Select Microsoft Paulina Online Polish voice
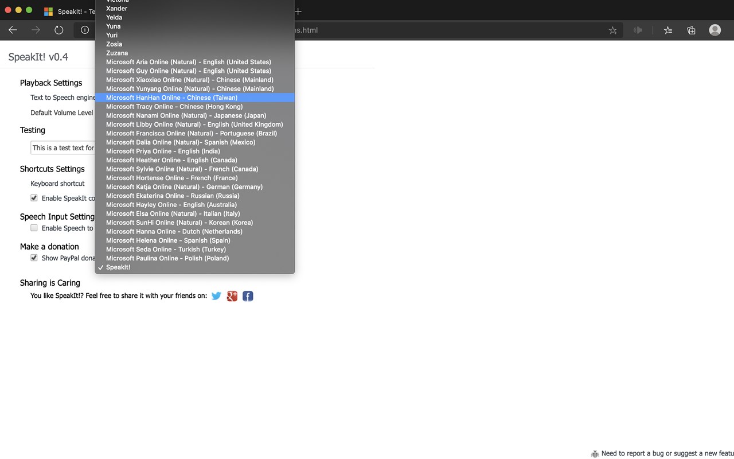The width and height of the screenshot is (734, 459). pyautogui.click(x=195, y=258)
